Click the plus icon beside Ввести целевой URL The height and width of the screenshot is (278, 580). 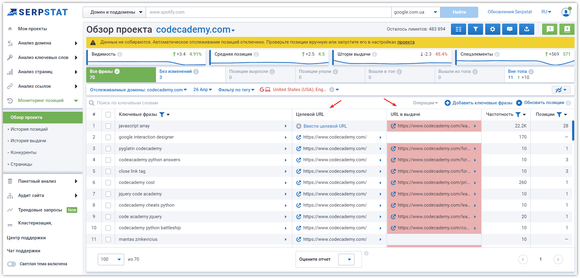299,126
